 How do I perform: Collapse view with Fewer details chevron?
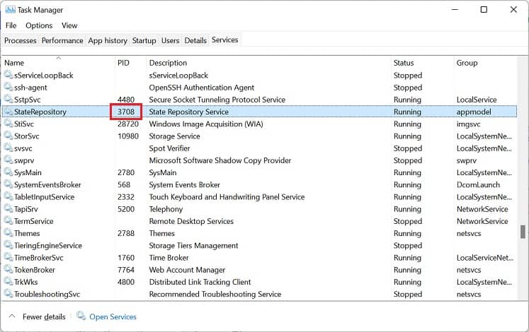pos(12,316)
